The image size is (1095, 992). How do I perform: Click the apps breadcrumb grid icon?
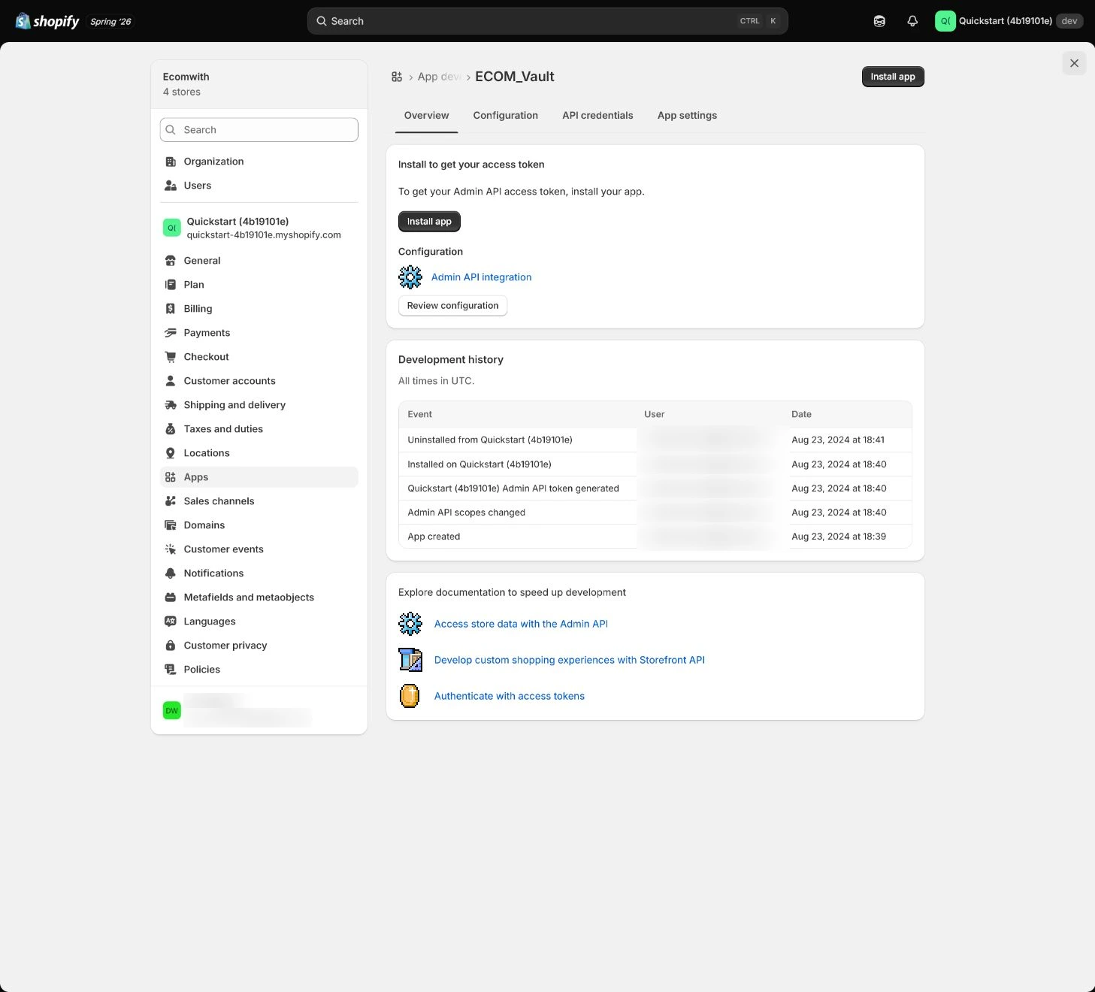click(x=397, y=77)
